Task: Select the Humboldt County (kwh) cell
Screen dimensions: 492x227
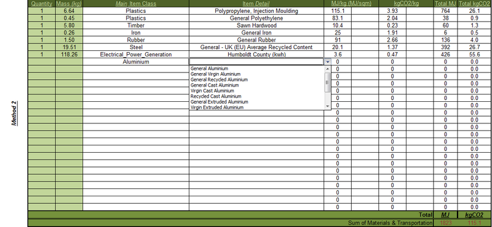Action: tap(256, 55)
